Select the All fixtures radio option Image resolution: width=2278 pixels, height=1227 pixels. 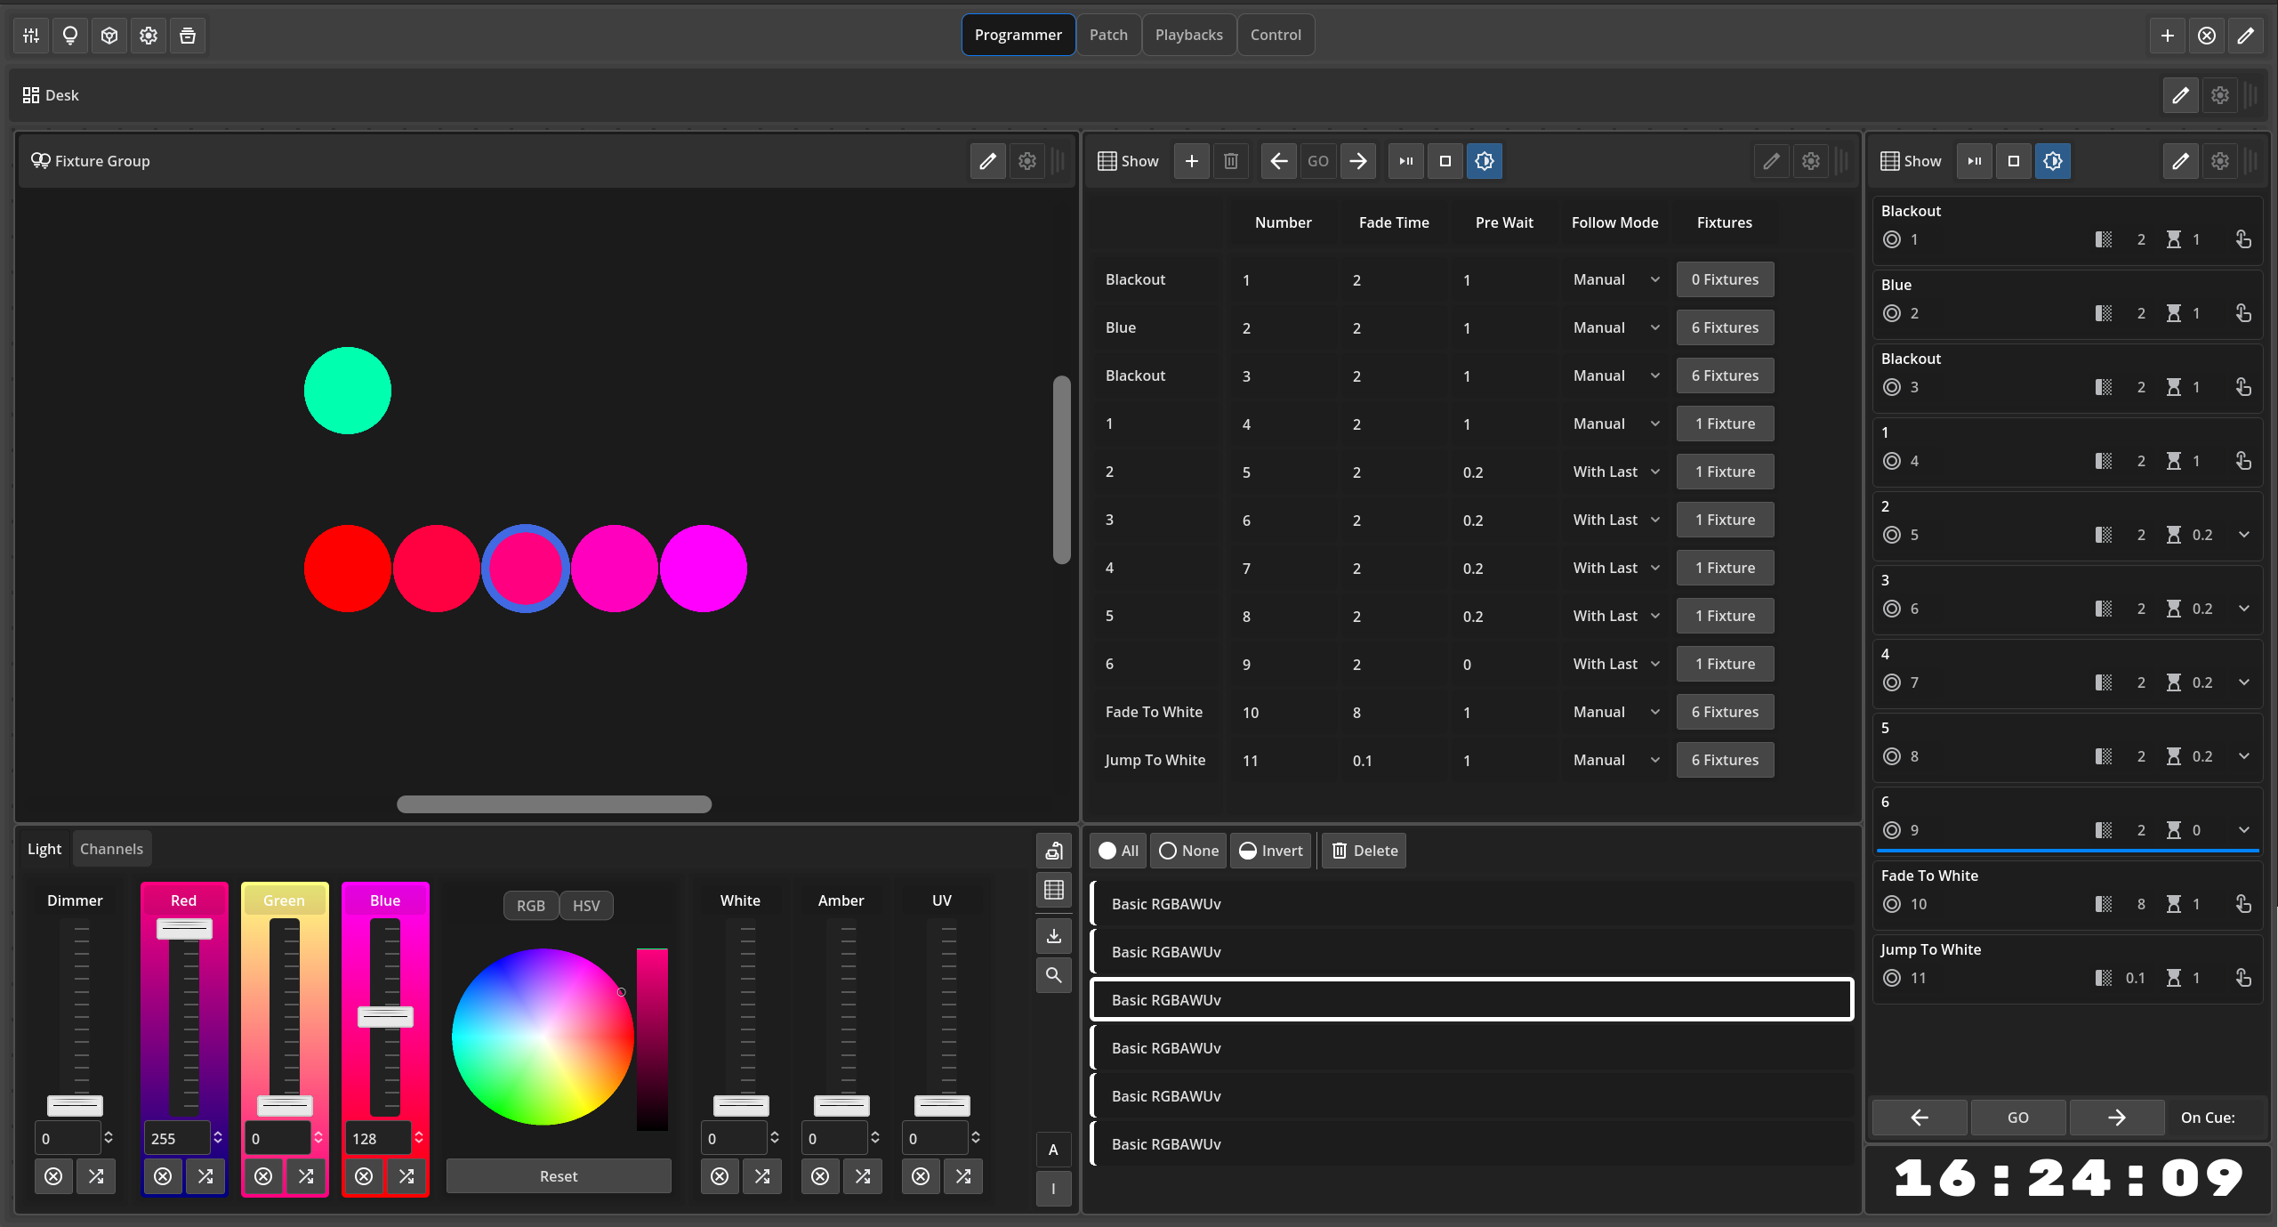pos(1118,851)
